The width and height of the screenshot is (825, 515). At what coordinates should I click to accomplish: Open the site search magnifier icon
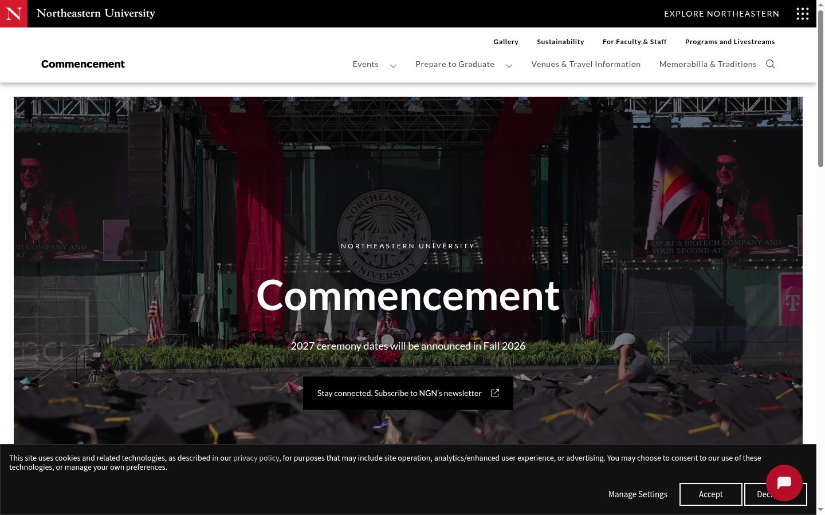(x=771, y=64)
